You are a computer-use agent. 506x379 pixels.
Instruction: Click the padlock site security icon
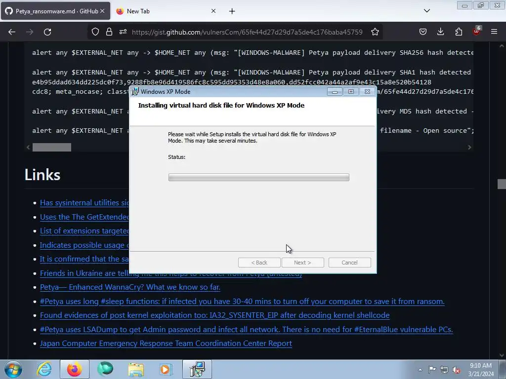tap(109, 32)
